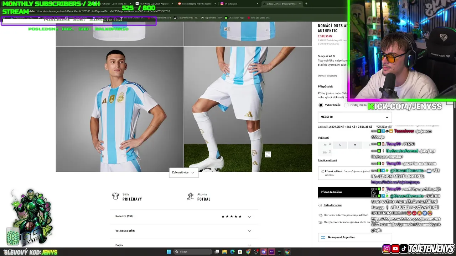The height and width of the screenshot is (256, 456).
Task: Select the 'Vyber hráče' radio button
Action: (321, 105)
